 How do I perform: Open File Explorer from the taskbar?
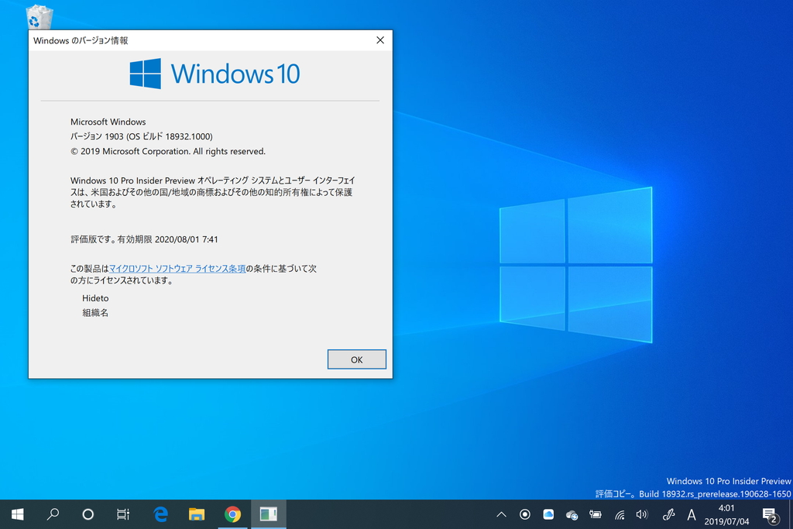point(195,514)
